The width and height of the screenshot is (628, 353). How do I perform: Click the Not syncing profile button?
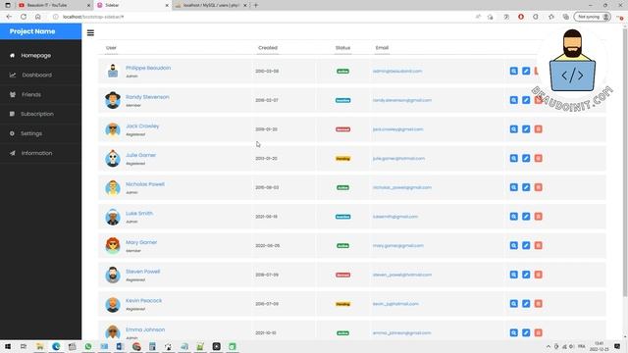592,17
